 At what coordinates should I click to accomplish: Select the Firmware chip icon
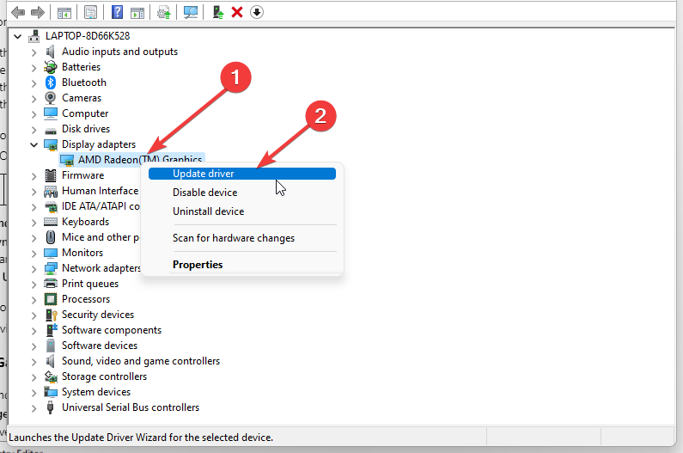click(51, 175)
